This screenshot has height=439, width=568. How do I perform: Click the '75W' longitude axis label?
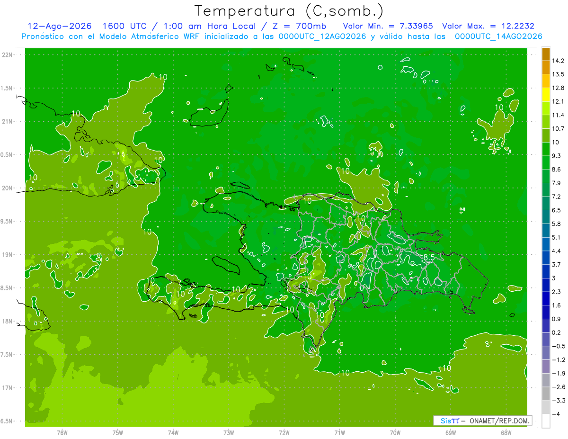(x=118, y=432)
